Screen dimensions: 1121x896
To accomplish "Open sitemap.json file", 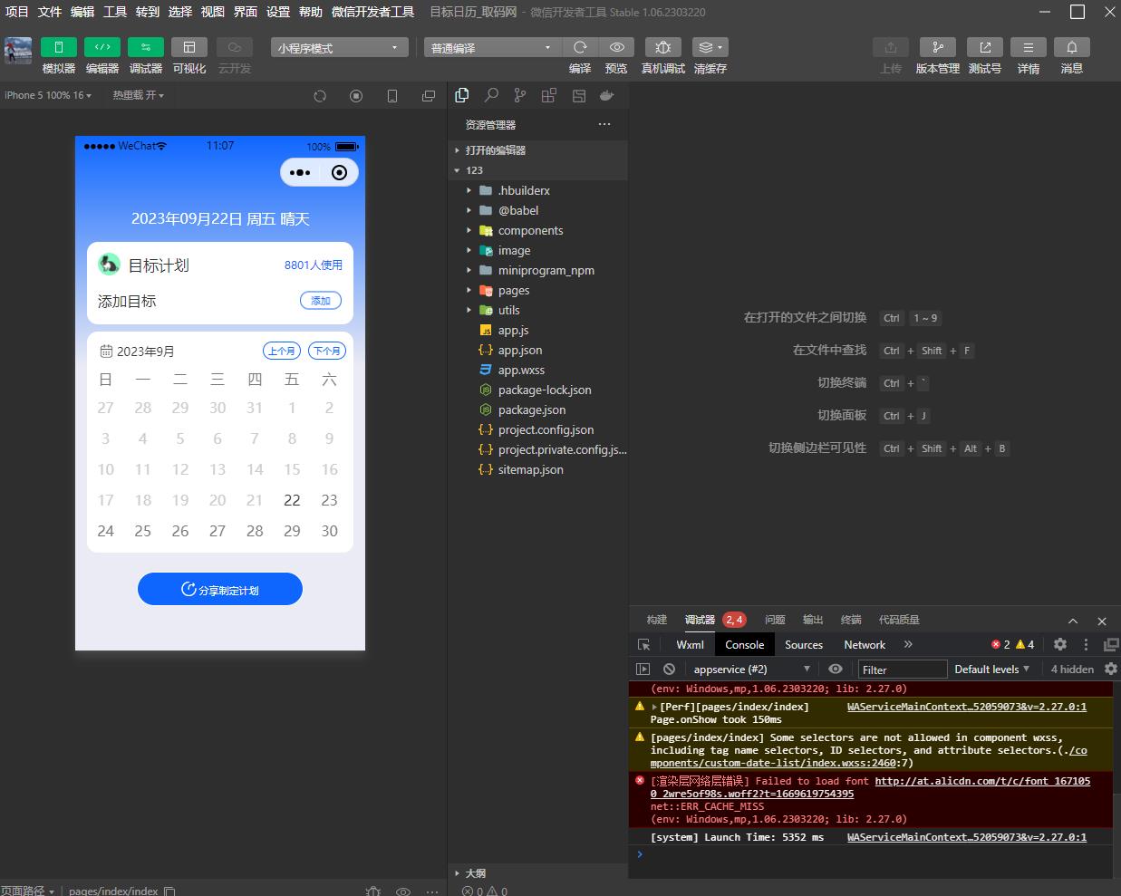I will tap(538, 469).
